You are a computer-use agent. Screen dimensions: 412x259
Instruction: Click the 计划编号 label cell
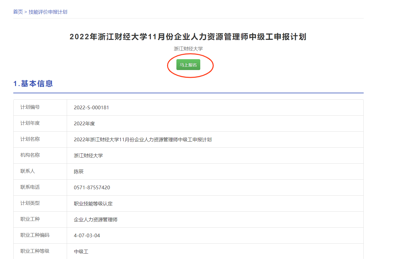(40, 107)
